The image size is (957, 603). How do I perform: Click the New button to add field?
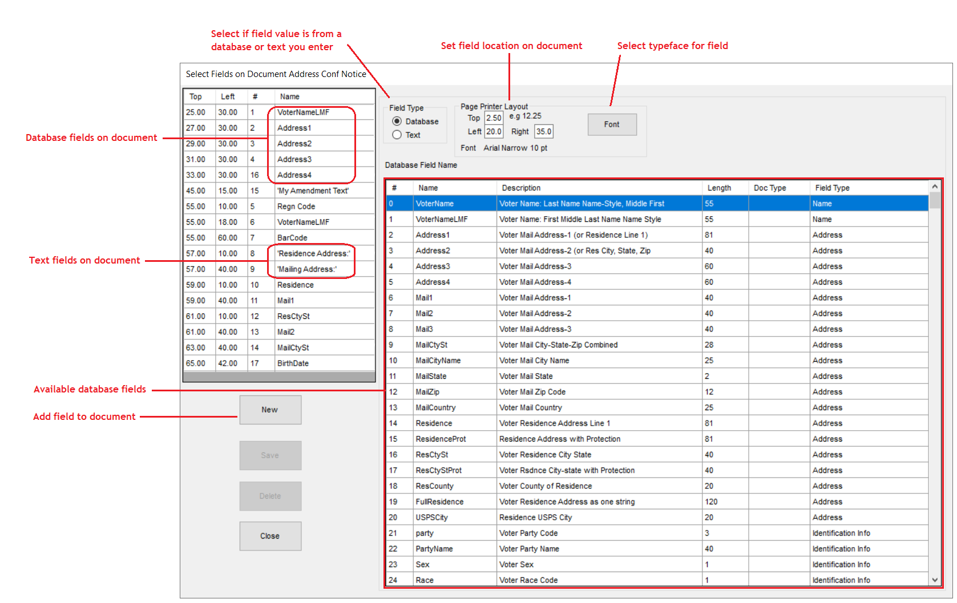click(x=270, y=410)
